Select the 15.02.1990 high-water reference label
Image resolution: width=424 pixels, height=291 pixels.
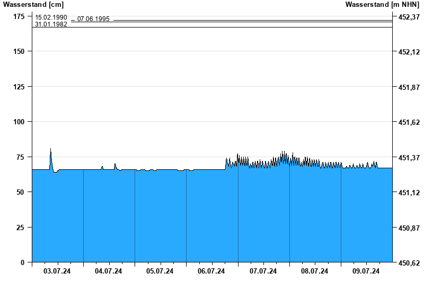(x=51, y=17)
